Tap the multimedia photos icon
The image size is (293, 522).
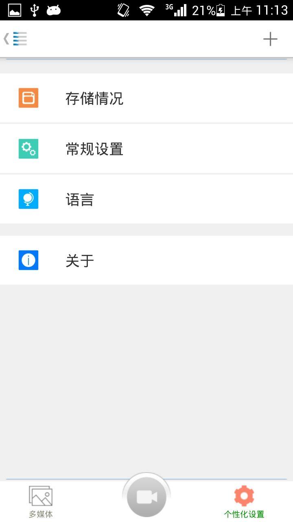click(41, 496)
